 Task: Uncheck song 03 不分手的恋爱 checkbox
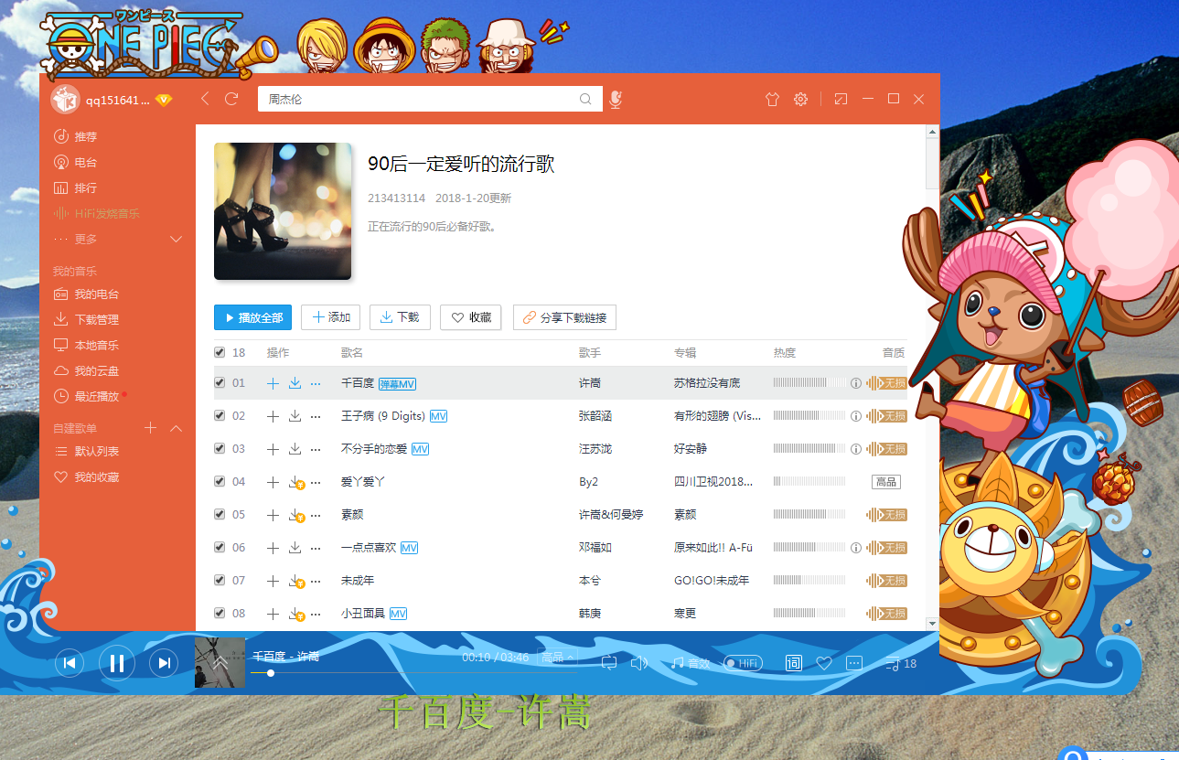pyautogui.click(x=220, y=449)
